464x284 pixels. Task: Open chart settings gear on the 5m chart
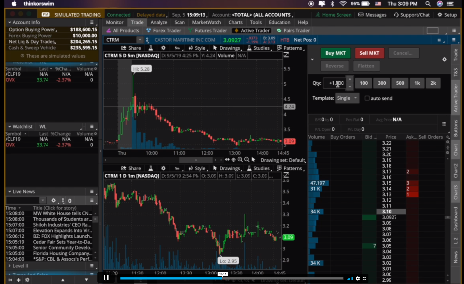click(163, 48)
